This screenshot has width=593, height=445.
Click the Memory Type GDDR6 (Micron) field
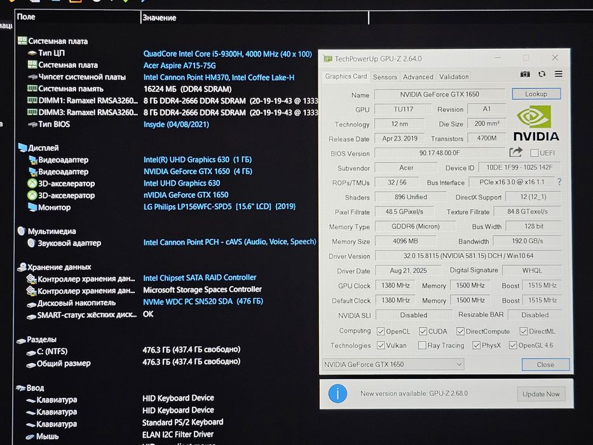pos(415,226)
